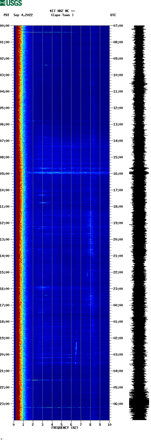
Task: Click the 'UTC' timezone label
Action: tap(113, 15)
